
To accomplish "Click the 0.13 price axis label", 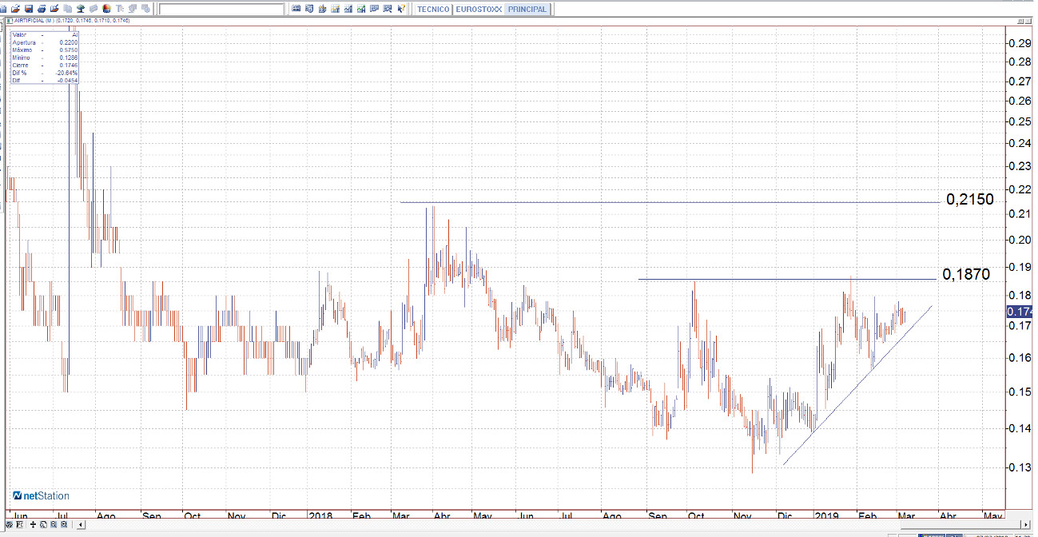I will pyautogui.click(x=1022, y=467).
